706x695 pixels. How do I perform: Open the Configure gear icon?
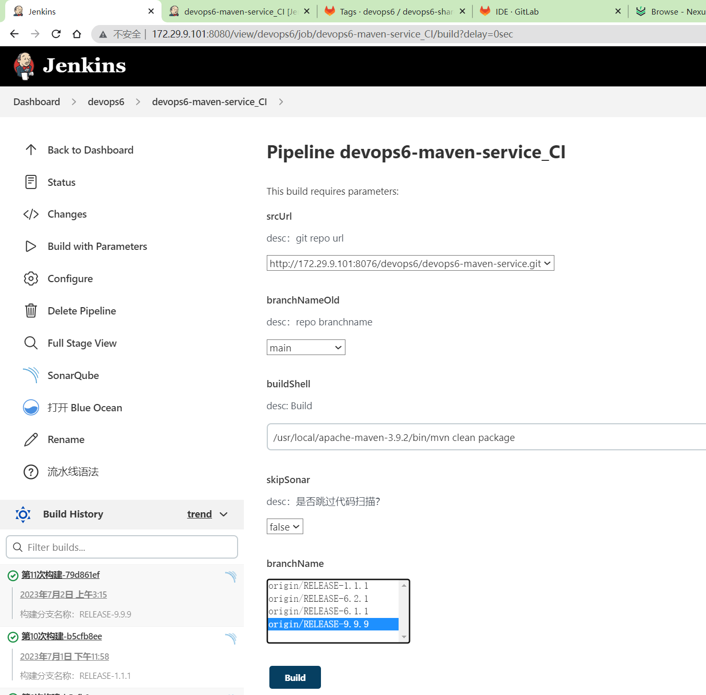[x=31, y=279]
